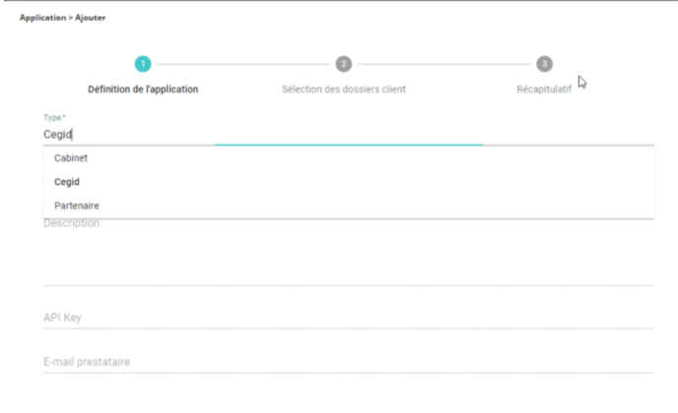Choose Cegid option in the dropdown list
The height and width of the screenshot is (413, 678).
(349, 182)
